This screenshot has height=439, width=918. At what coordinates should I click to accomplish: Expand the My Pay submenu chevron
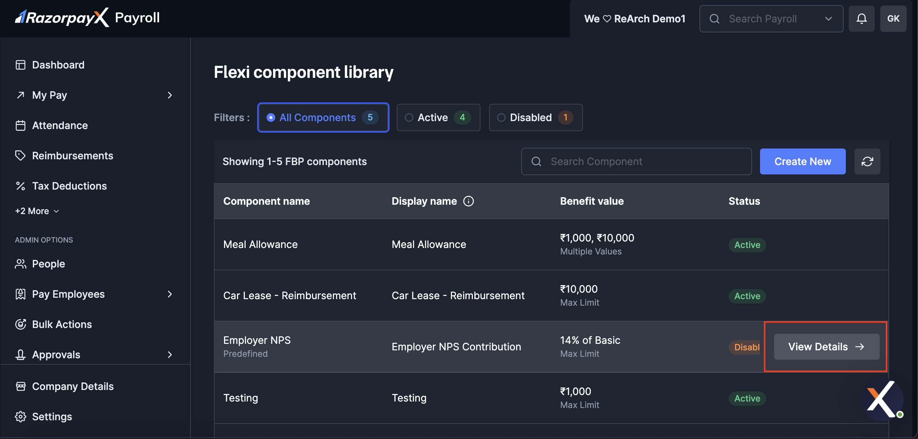click(170, 95)
